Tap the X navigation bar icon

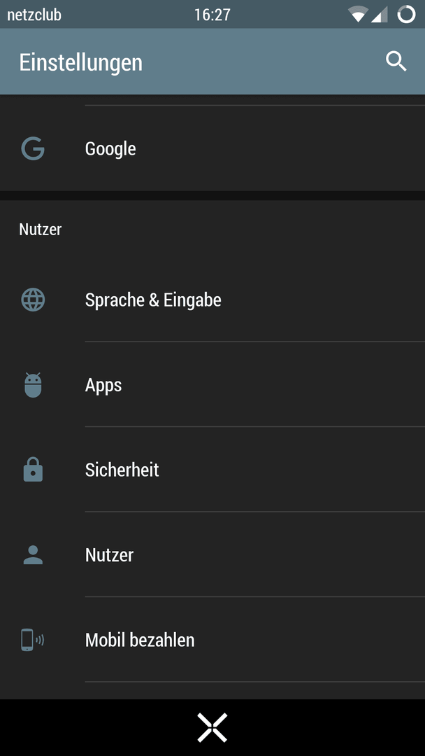coord(212,727)
